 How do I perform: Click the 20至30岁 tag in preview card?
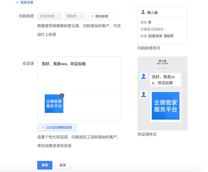pyautogui.click(x=155, y=36)
